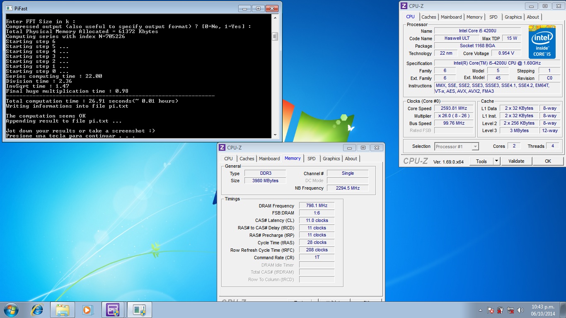Click the memory Size value 3980 MBytes
Viewport: 566px width, 318px height.
click(x=265, y=181)
